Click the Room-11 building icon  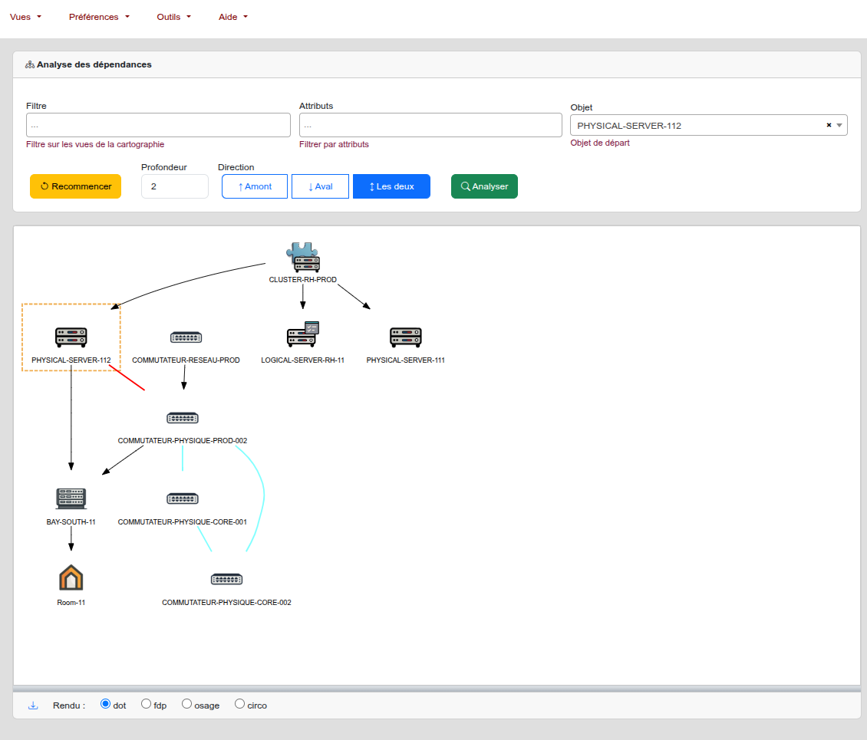71,578
